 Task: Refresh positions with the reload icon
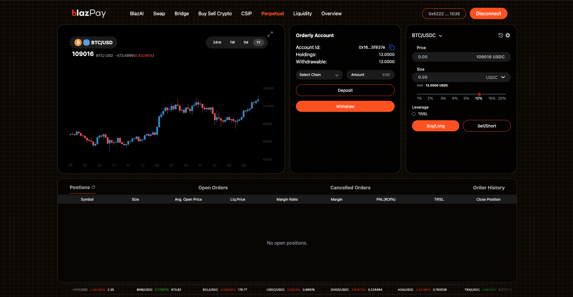click(x=93, y=187)
